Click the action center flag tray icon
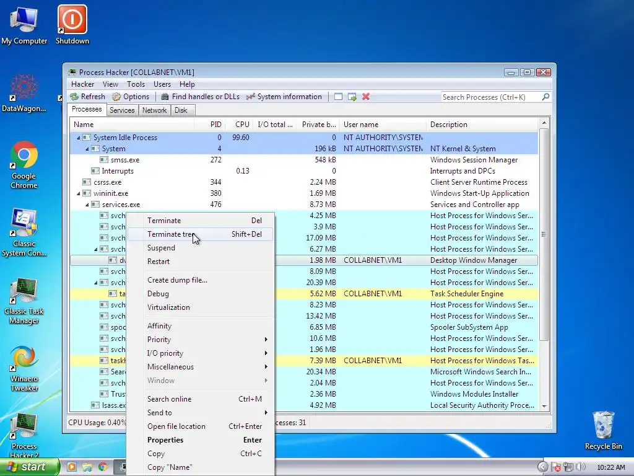Image resolution: width=634 pixels, height=476 pixels. pos(557,467)
